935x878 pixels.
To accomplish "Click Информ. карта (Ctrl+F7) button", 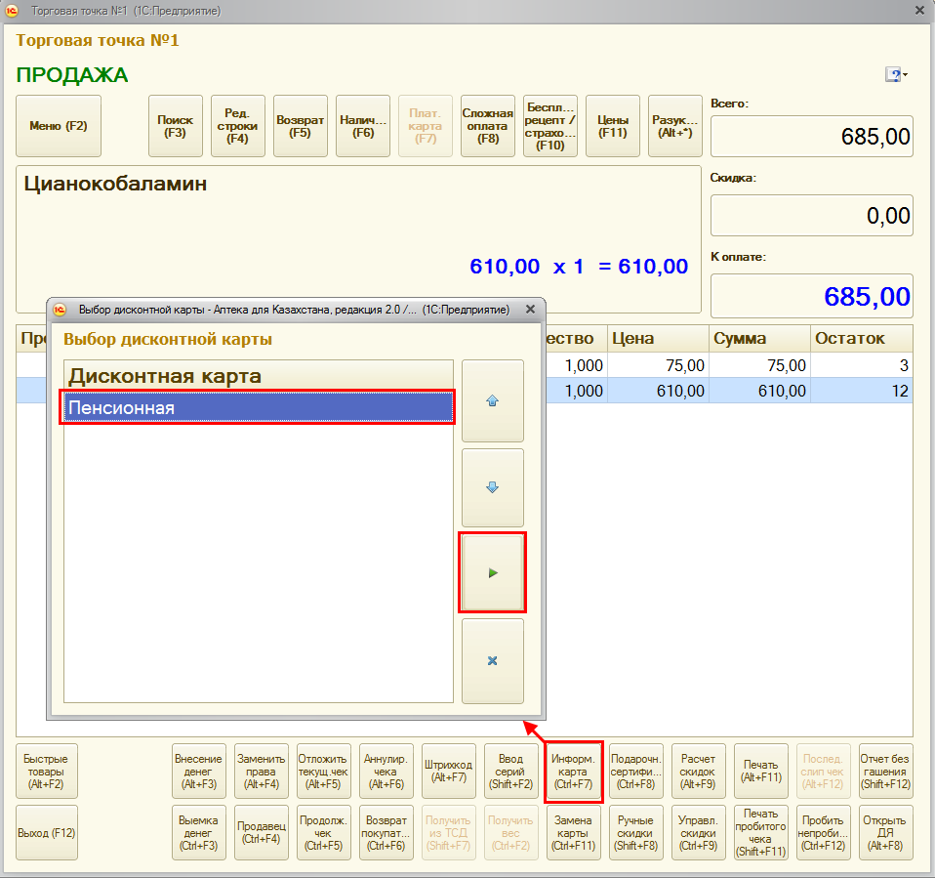I will tap(574, 772).
